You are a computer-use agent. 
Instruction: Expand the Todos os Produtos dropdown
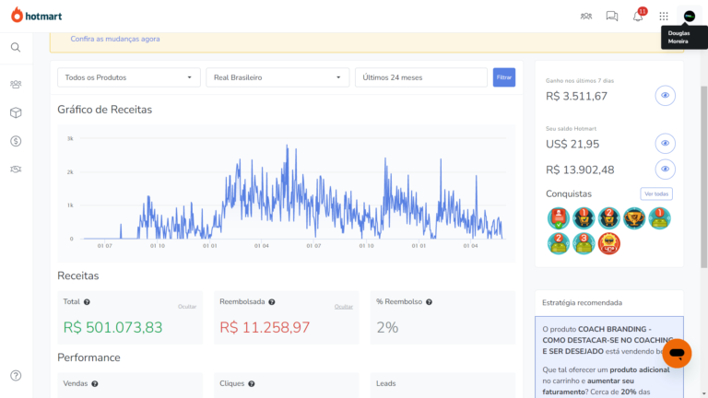(x=129, y=77)
